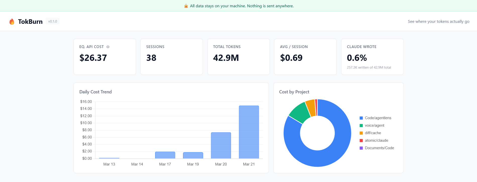The height and width of the screenshot is (182, 477).
Task: Click the 0.6% Claude wrote value
Action: tap(357, 58)
